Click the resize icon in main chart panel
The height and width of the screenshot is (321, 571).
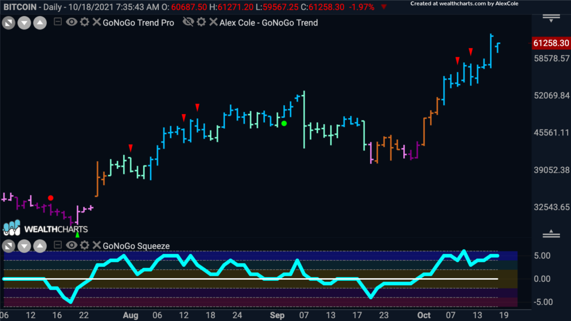point(8,23)
